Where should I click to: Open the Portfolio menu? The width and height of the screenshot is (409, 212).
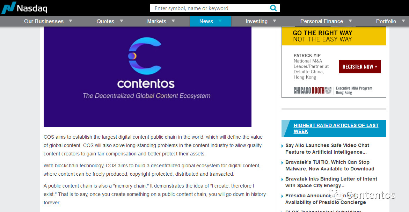(386, 21)
